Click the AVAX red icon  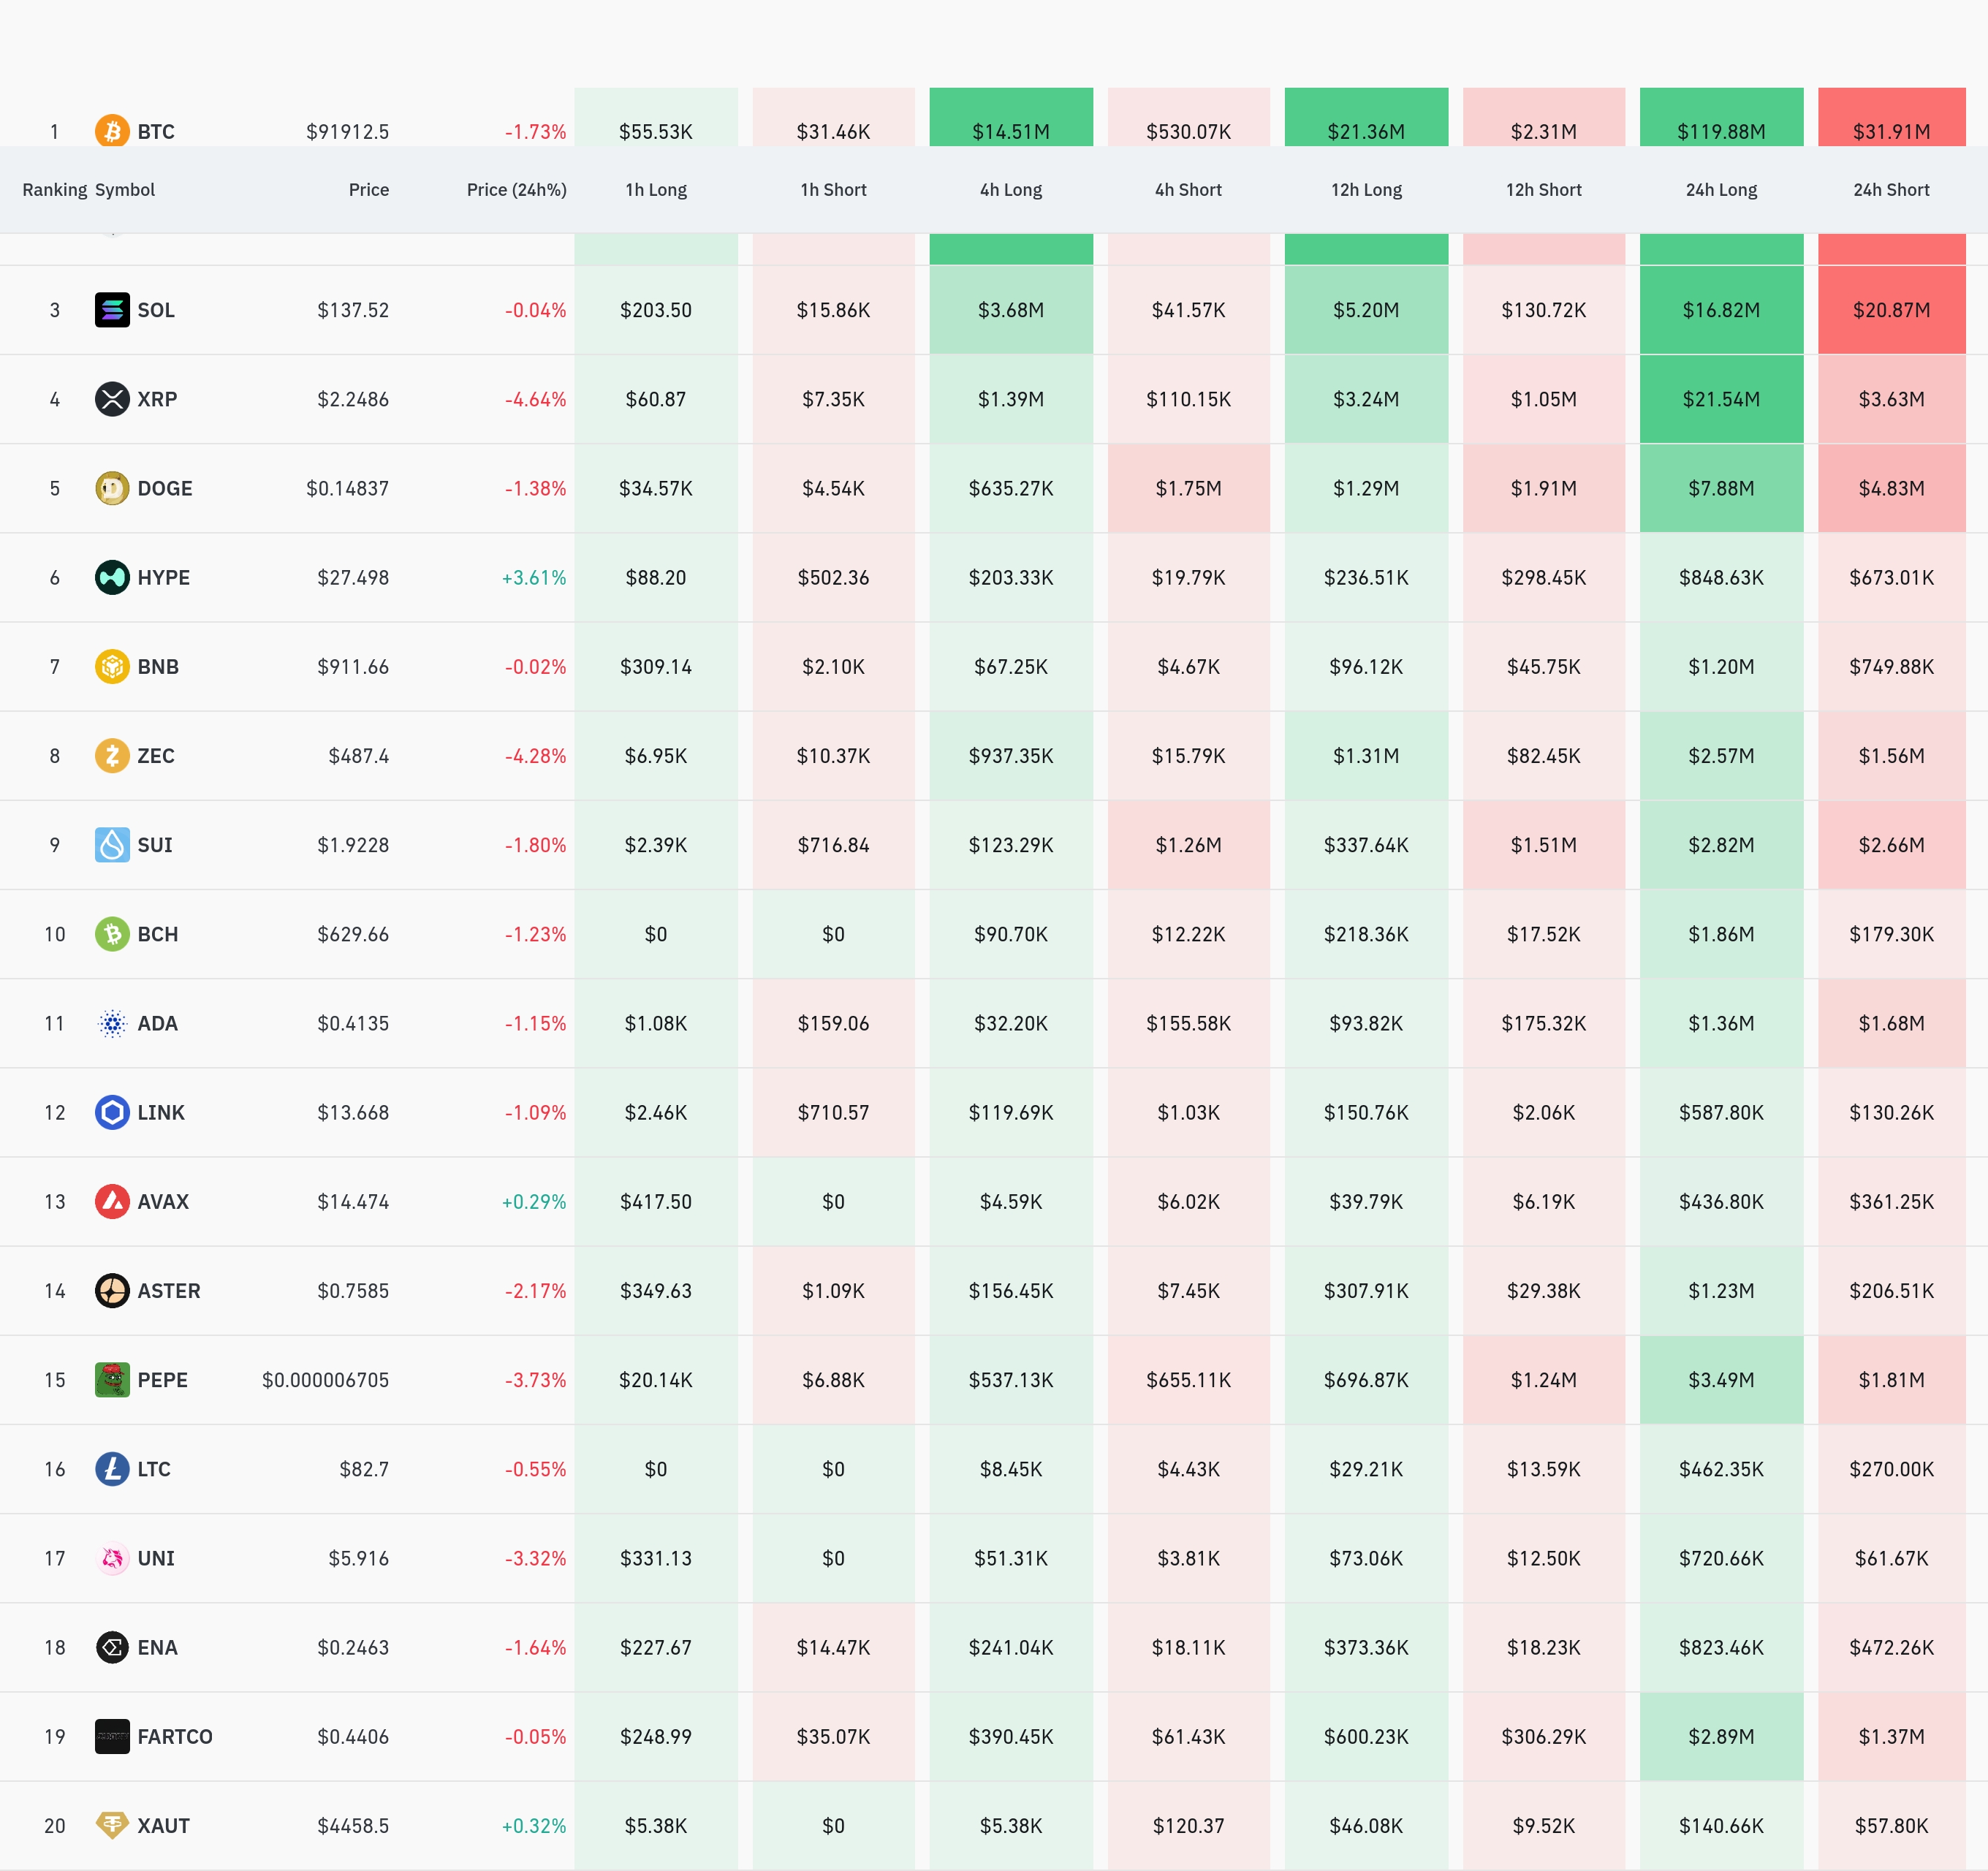click(112, 1201)
